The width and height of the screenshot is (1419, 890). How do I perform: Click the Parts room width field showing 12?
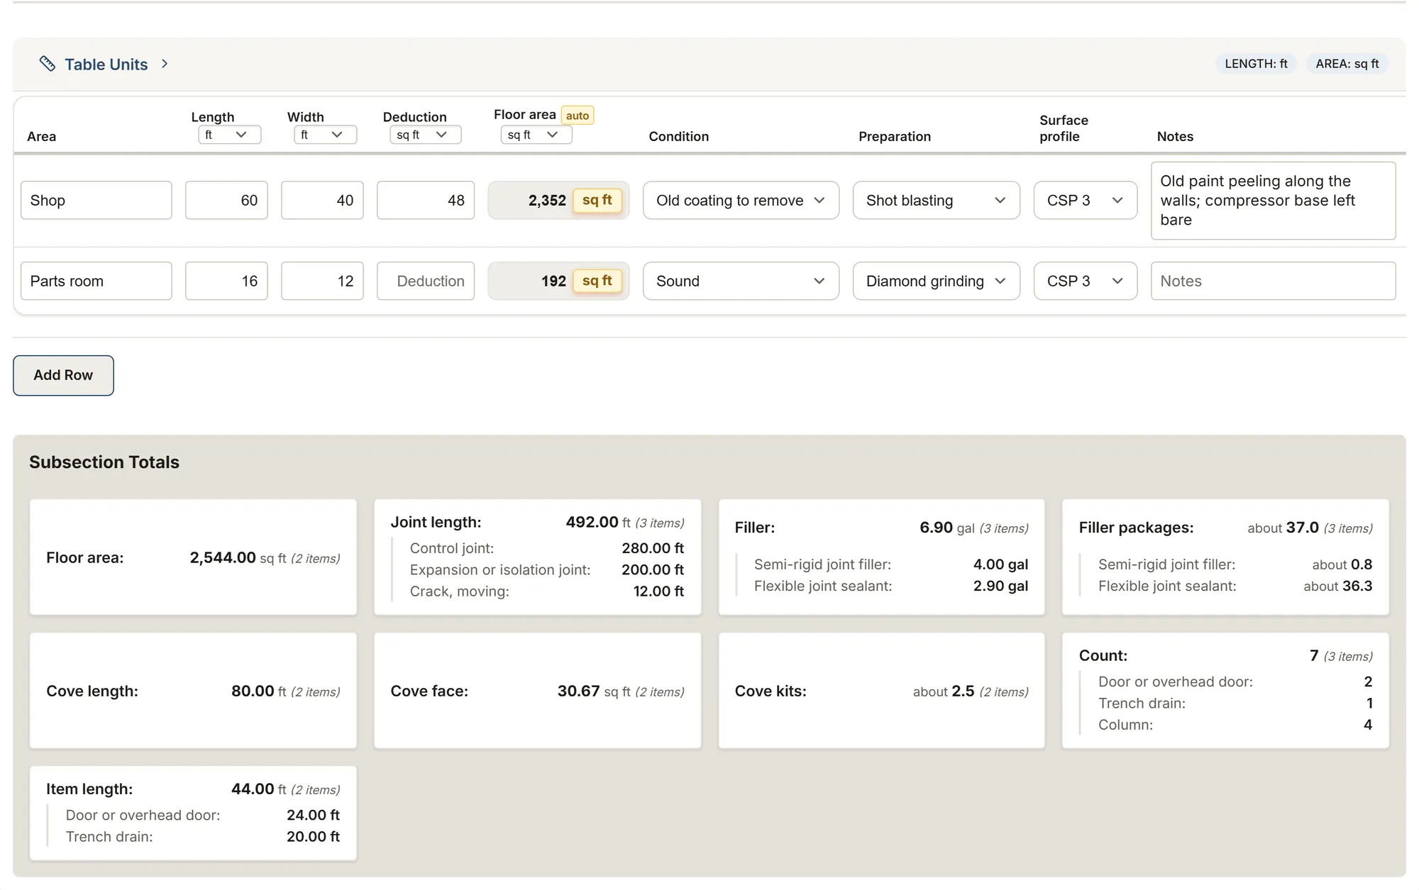322,281
